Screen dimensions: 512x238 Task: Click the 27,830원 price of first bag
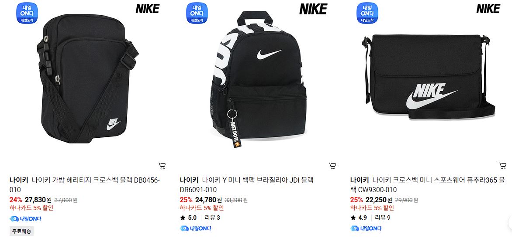(x=38, y=200)
